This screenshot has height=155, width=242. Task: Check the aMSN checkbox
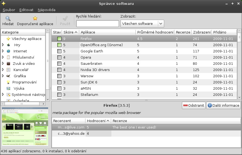59,89
